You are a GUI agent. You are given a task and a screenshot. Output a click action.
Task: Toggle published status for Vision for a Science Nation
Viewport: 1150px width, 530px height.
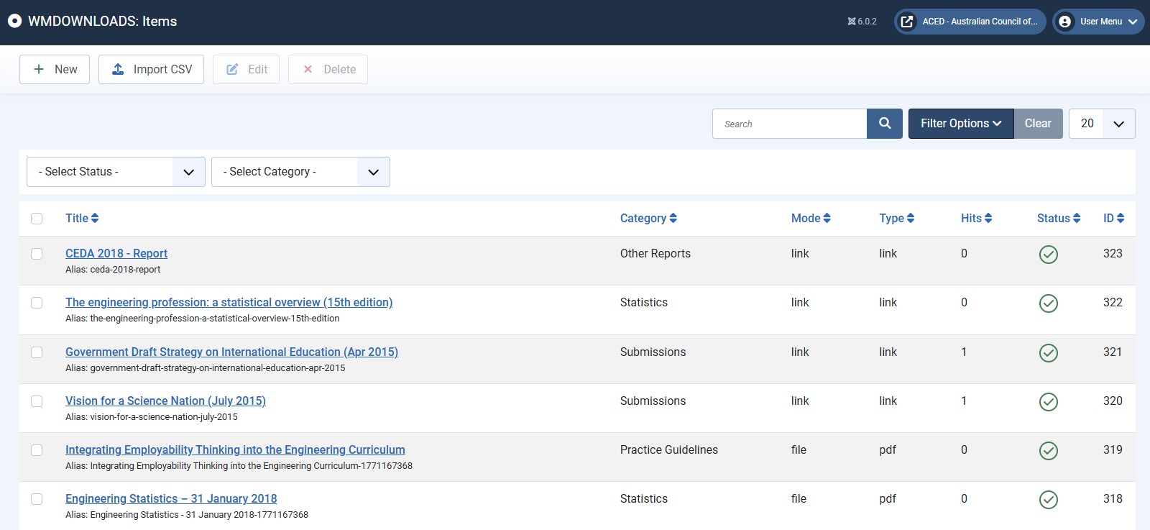tap(1049, 402)
